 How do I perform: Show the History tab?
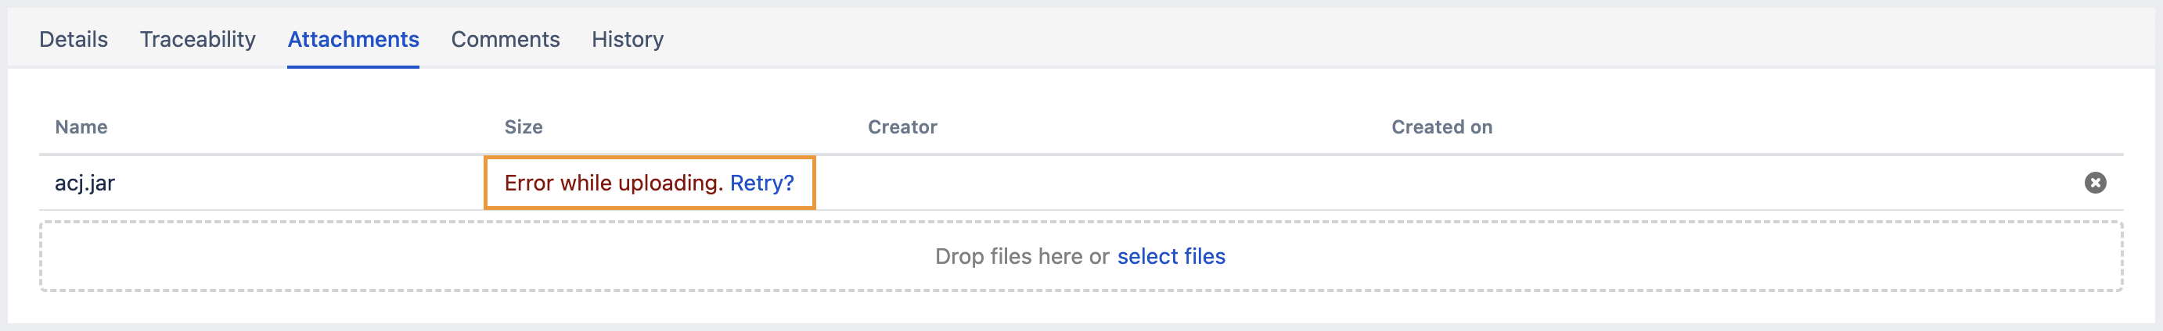pyautogui.click(x=628, y=39)
